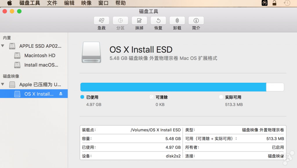Click the APPLE SSD drive icon
This screenshot has width=297, height=168.
[x=12, y=46]
